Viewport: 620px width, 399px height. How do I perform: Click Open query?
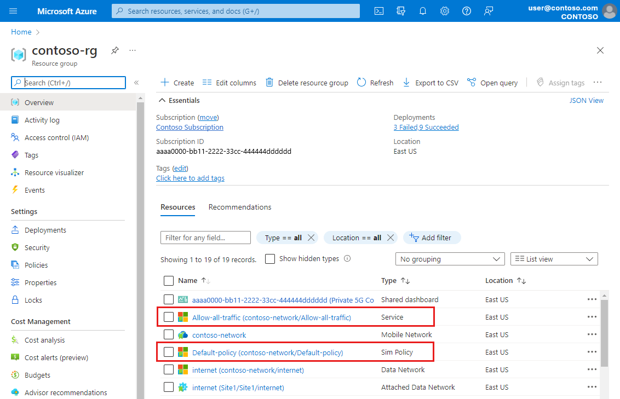coord(492,83)
